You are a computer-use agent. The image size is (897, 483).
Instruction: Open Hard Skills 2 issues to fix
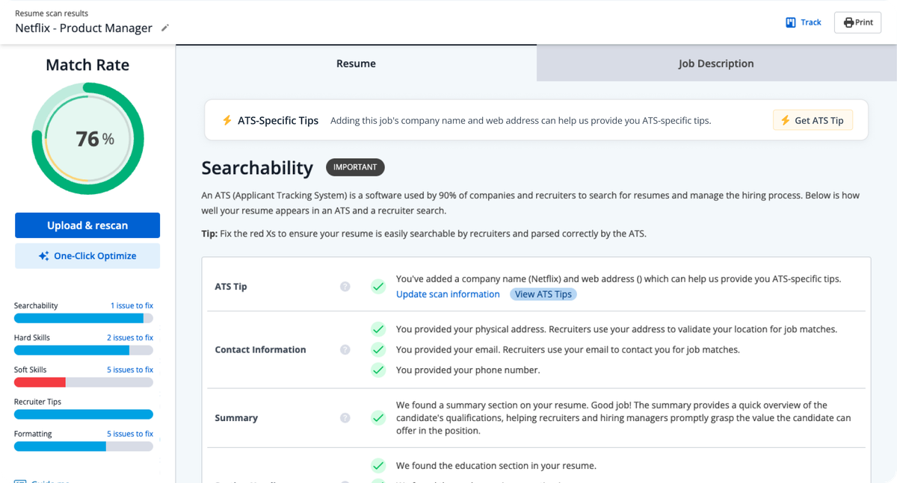(x=129, y=338)
